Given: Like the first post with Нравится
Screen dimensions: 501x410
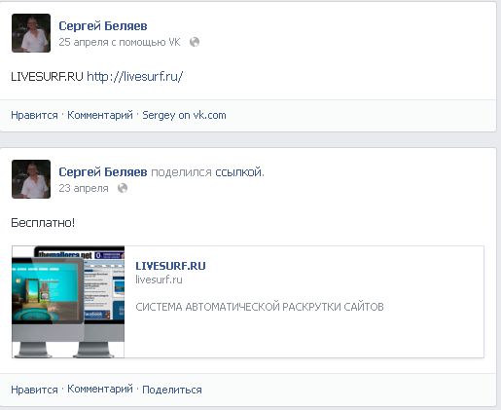Looking at the screenshot, I should pos(34,115).
